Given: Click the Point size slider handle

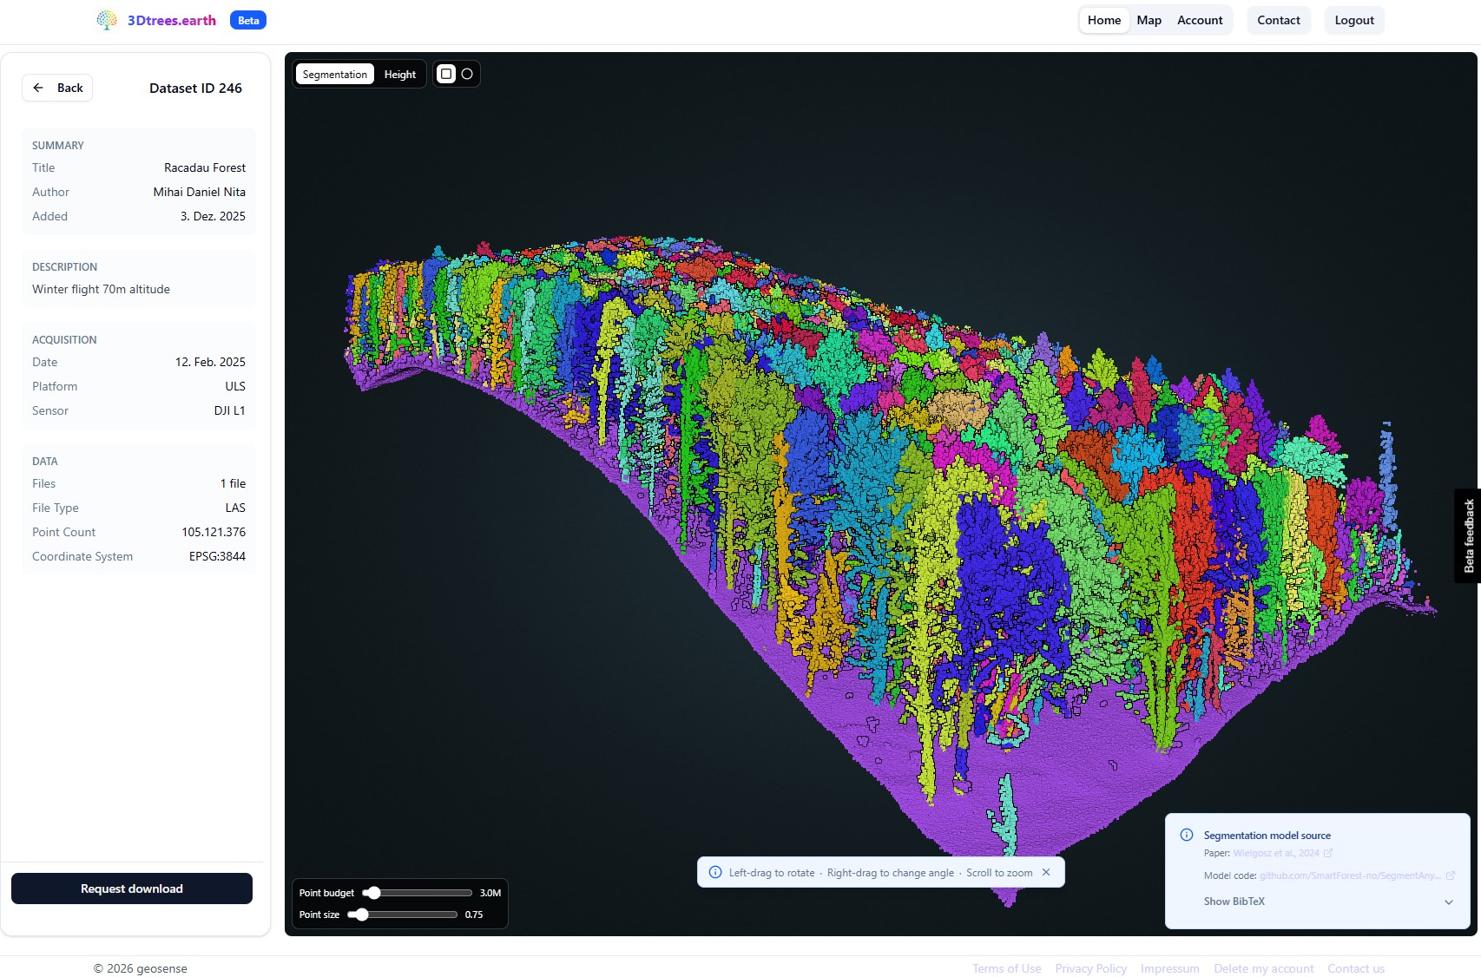Looking at the screenshot, I should tap(361, 915).
